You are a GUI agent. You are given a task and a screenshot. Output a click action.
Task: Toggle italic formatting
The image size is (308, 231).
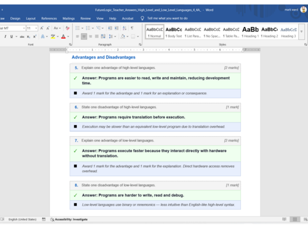(x=5, y=36)
